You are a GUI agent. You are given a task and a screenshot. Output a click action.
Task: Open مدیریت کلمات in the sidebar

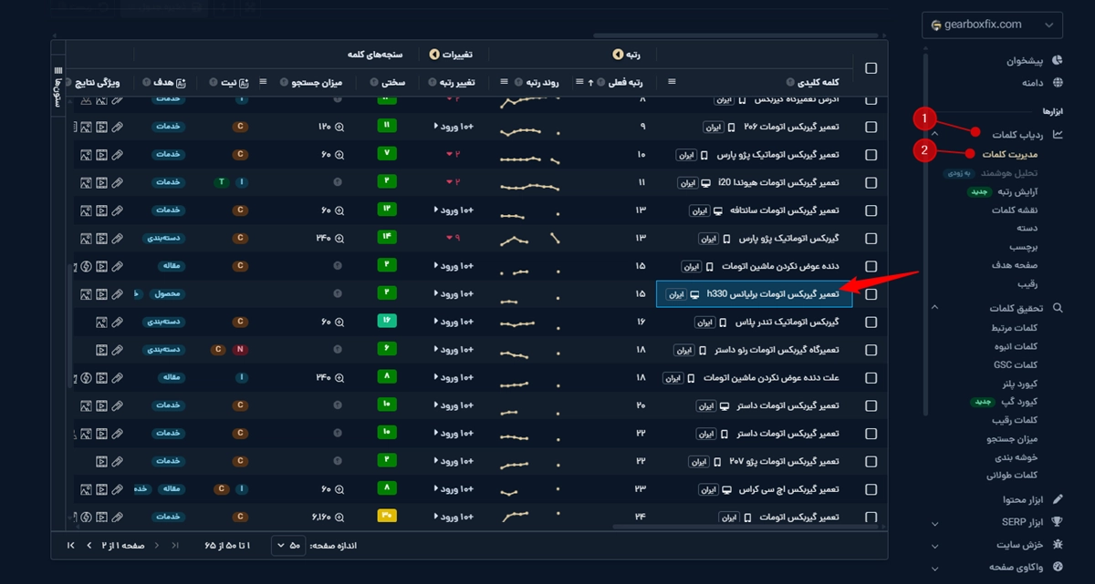(x=1007, y=153)
